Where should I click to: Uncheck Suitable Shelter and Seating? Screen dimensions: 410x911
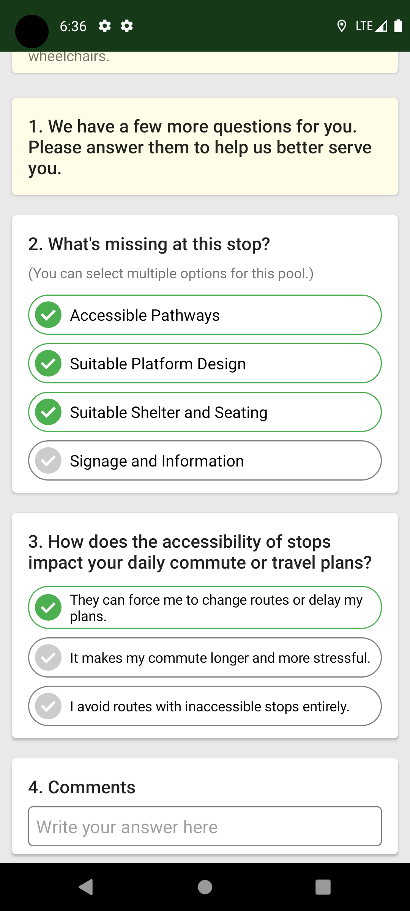[205, 412]
